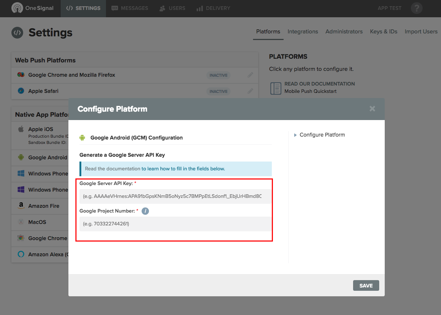Click the Apple iOS logo icon
441x315 pixels.
pos(21,129)
